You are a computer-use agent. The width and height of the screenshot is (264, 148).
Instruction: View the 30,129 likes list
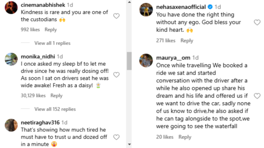pyautogui.click(x=33, y=95)
